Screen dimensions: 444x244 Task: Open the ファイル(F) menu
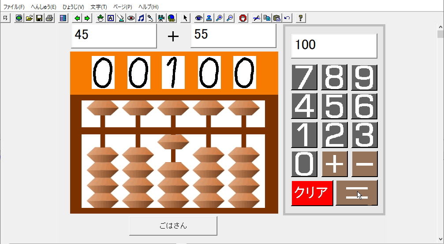pos(14,7)
